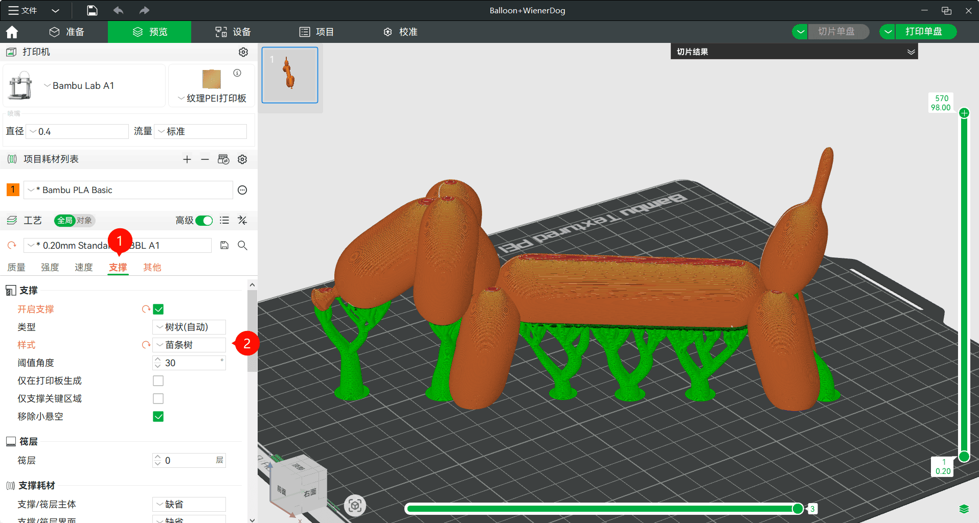
Task: Click the horizontal move slider handle
Action: pos(798,508)
